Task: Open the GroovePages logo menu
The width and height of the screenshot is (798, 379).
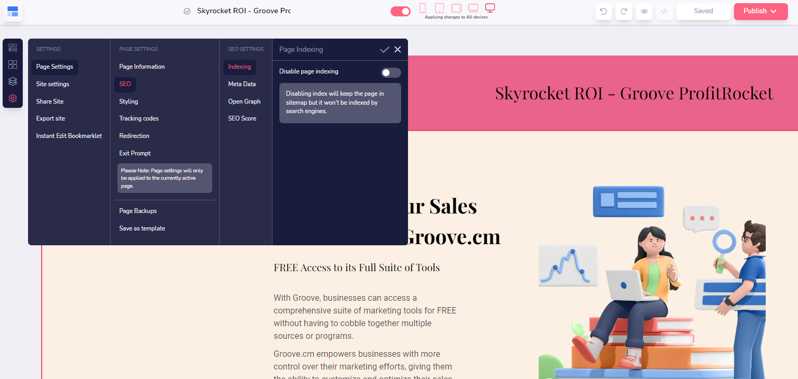Action: tap(13, 11)
